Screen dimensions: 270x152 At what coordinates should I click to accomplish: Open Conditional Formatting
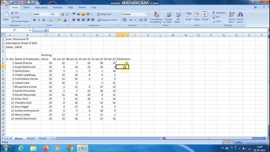pyautogui.click(x=156, y=17)
